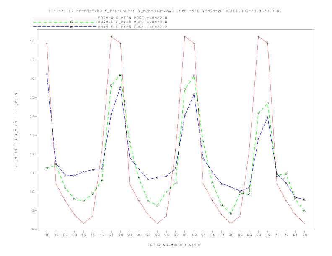Click x-axis tick label 06
The image size is (332, 256).
click(65, 235)
